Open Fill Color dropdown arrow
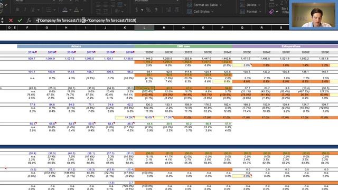This screenshot has width=338, height=190. click(x=70, y=10)
